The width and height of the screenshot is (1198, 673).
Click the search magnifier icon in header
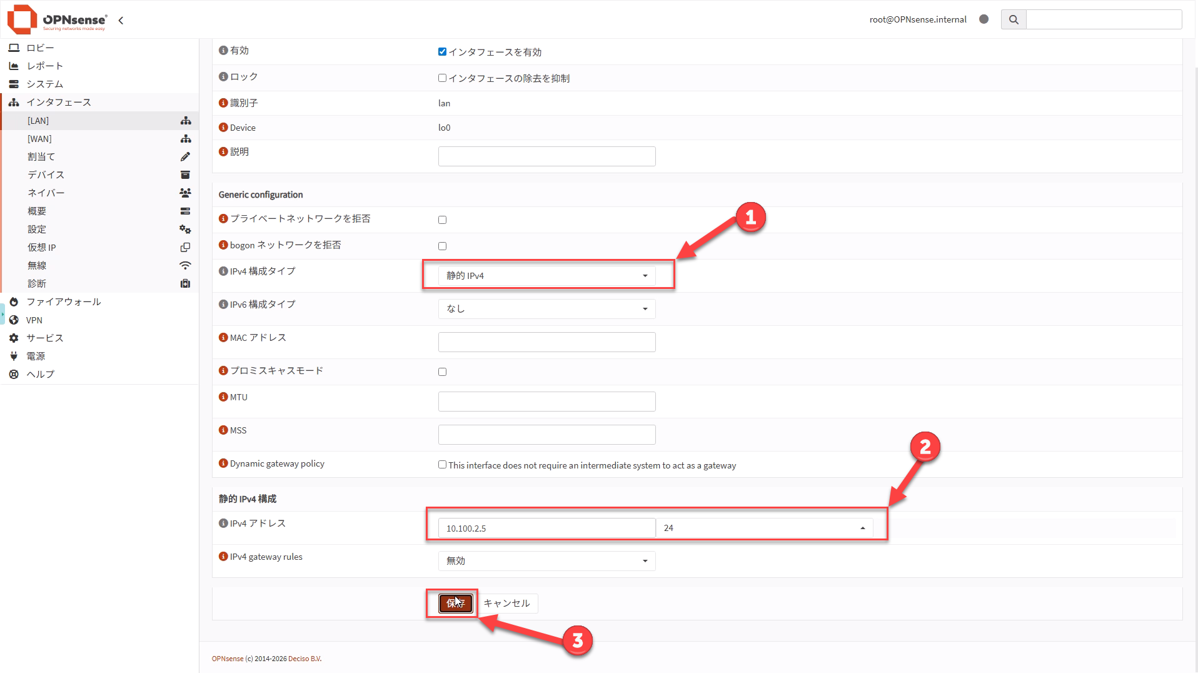[1013, 19]
